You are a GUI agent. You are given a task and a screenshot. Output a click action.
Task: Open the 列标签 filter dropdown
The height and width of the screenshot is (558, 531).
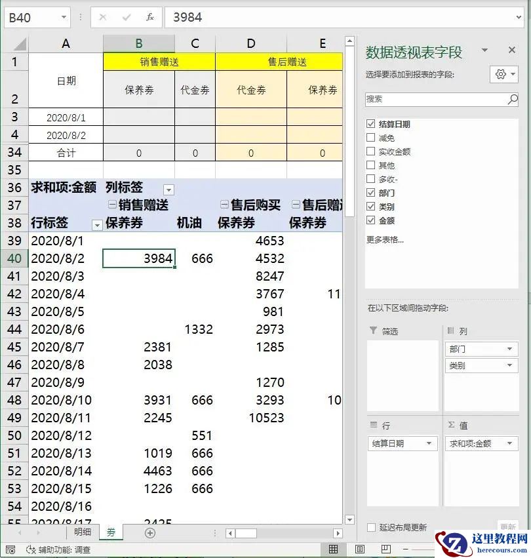tap(168, 189)
